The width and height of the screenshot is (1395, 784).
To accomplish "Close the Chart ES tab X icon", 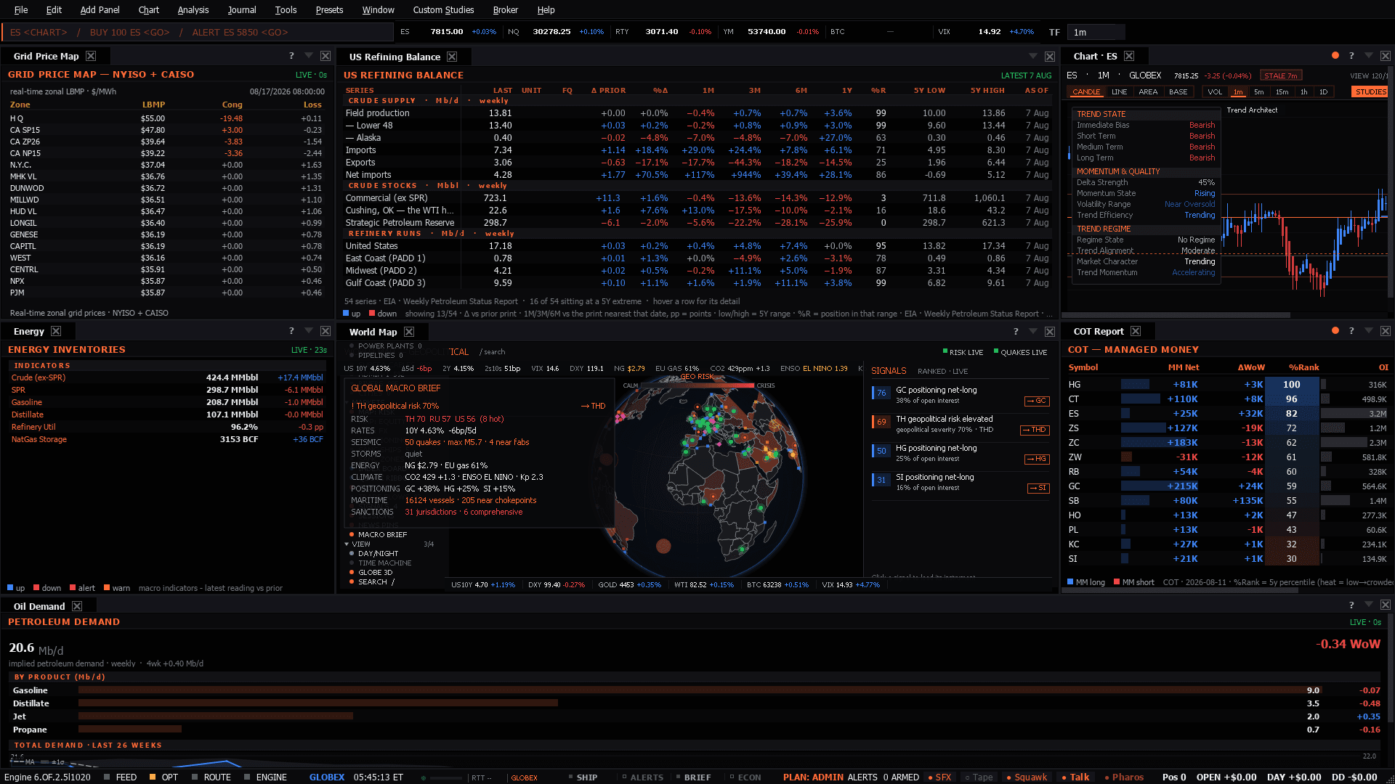I will tap(1129, 56).
